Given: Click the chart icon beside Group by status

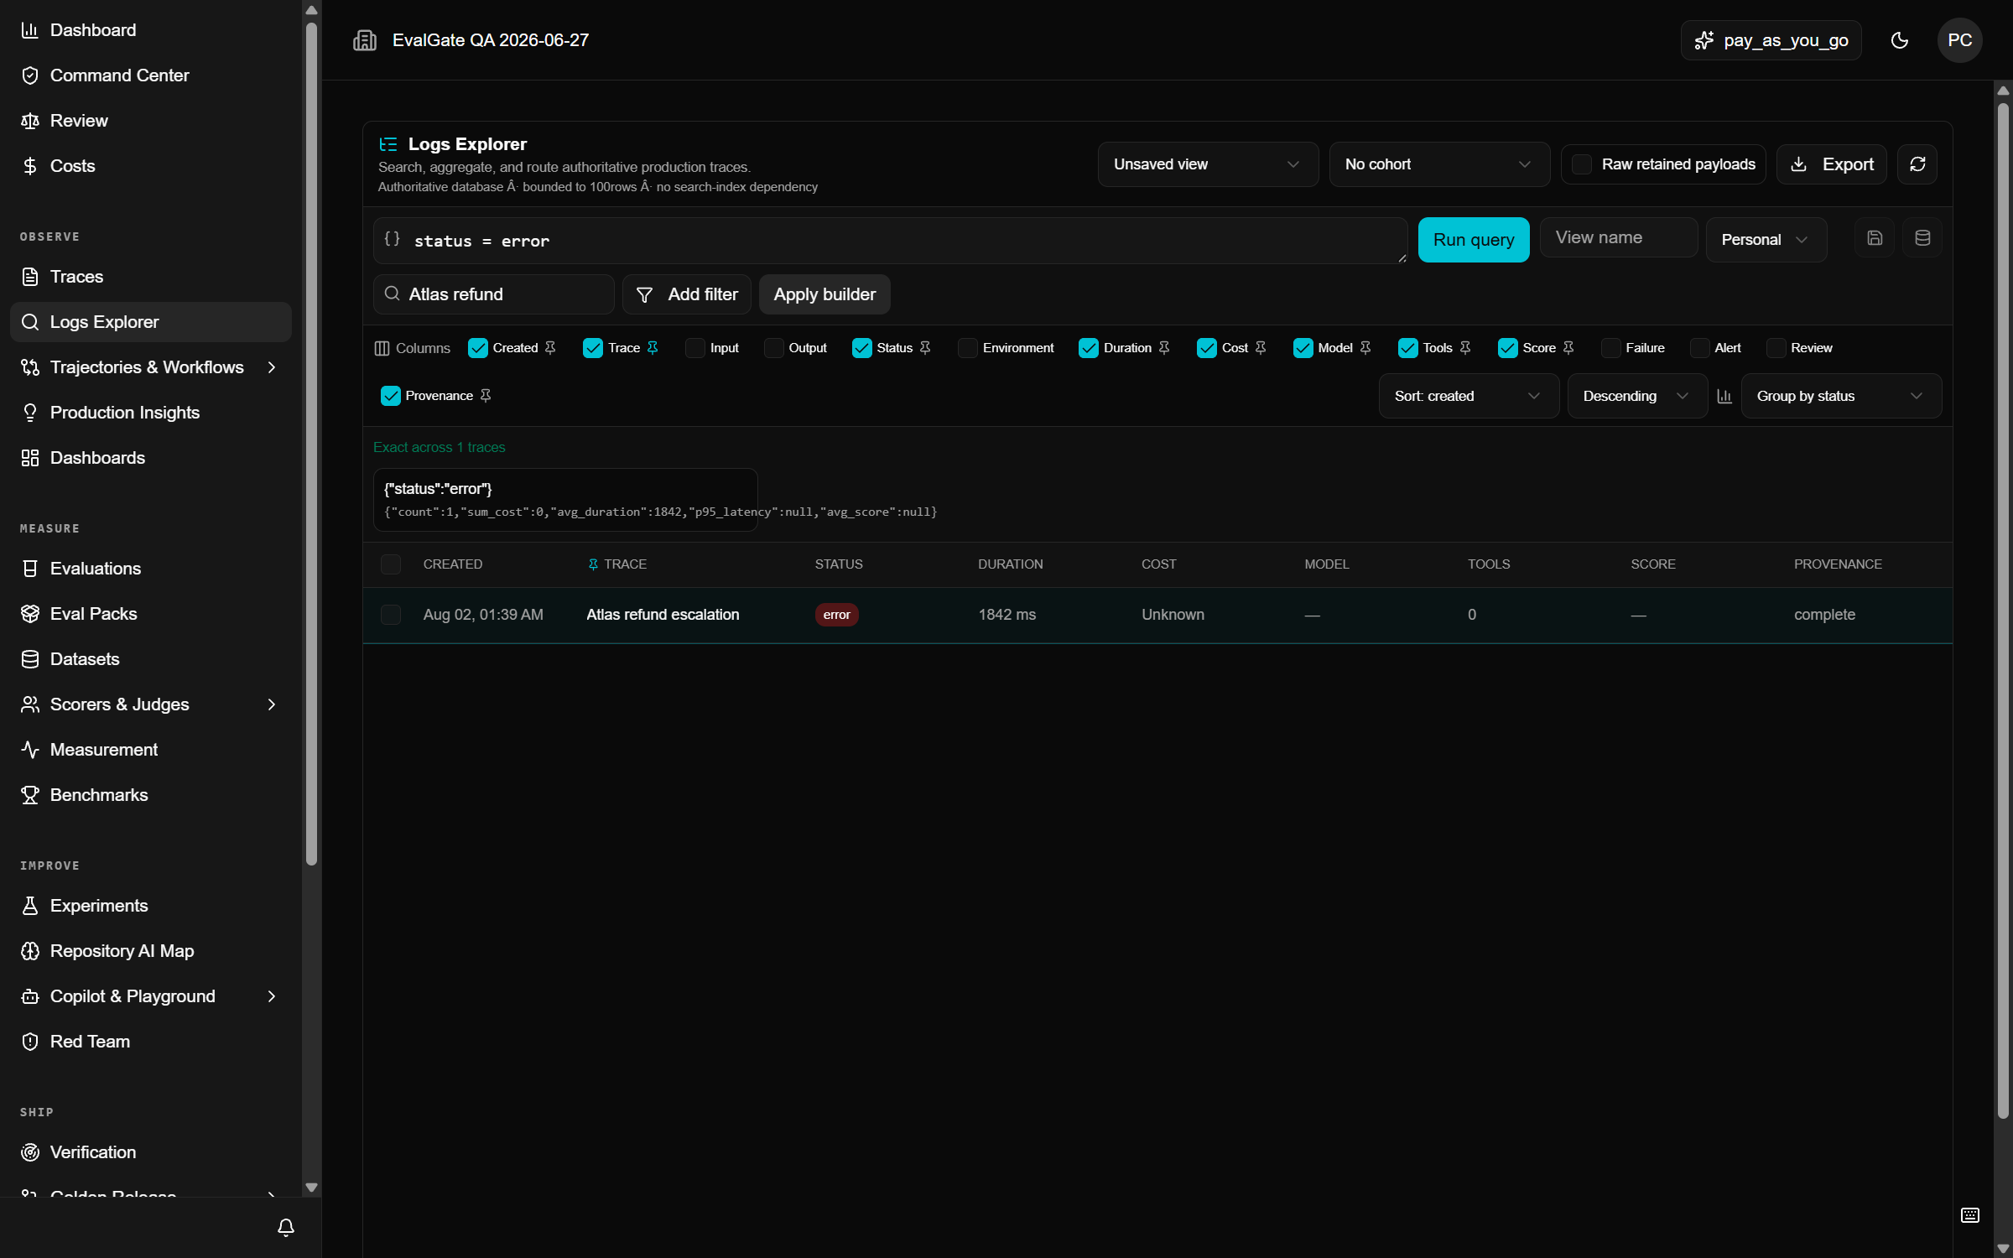Looking at the screenshot, I should click(x=1724, y=396).
